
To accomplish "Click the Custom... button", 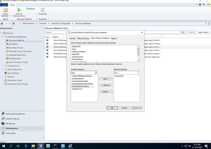I will pyautogui.click(x=106, y=92).
